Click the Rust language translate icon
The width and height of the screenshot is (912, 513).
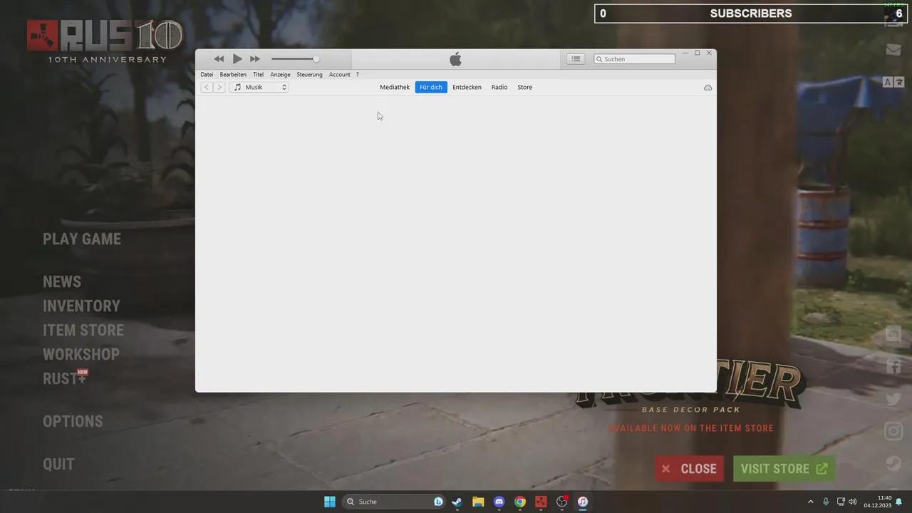(x=893, y=82)
